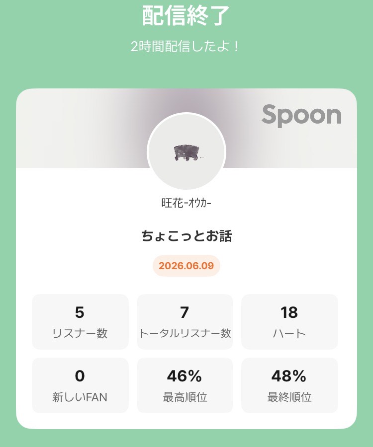Tap the number 18 heart count
Image resolution: width=373 pixels, height=447 pixels.
click(x=289, y=312)
